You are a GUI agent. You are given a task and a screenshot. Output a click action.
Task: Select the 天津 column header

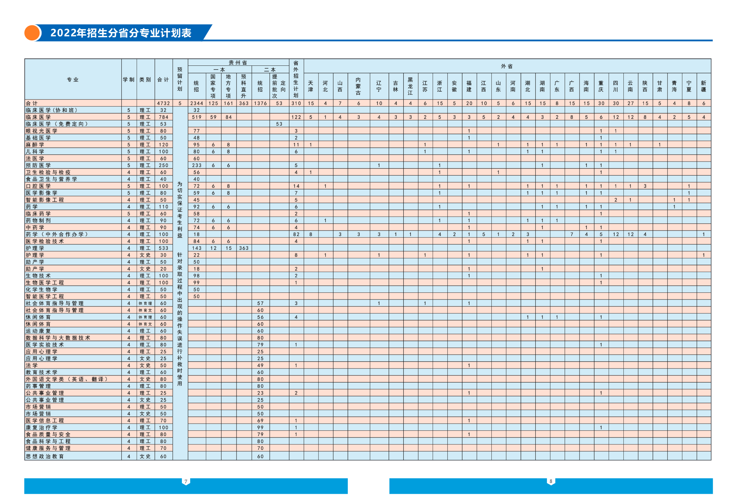(x=310, y=86)
